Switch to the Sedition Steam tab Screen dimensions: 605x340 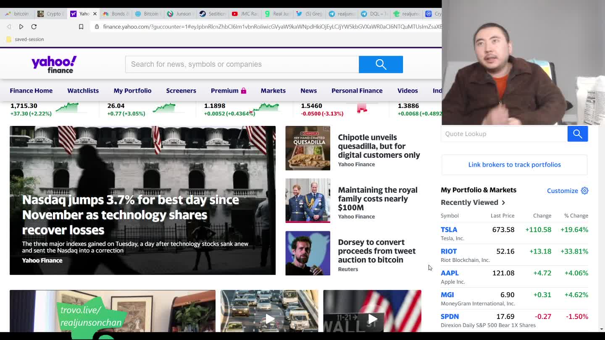(213, 14)
